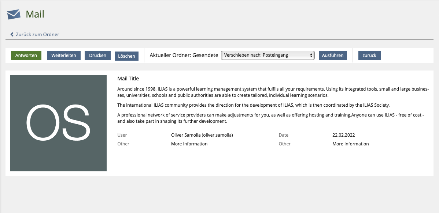Click the date value 22.02.2022
The height and width of the screenshot is (213, 439).
point(343,135)
